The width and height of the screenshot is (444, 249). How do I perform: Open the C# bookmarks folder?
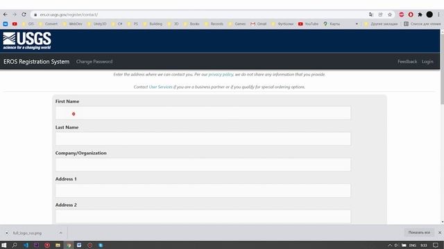(117, 24)
